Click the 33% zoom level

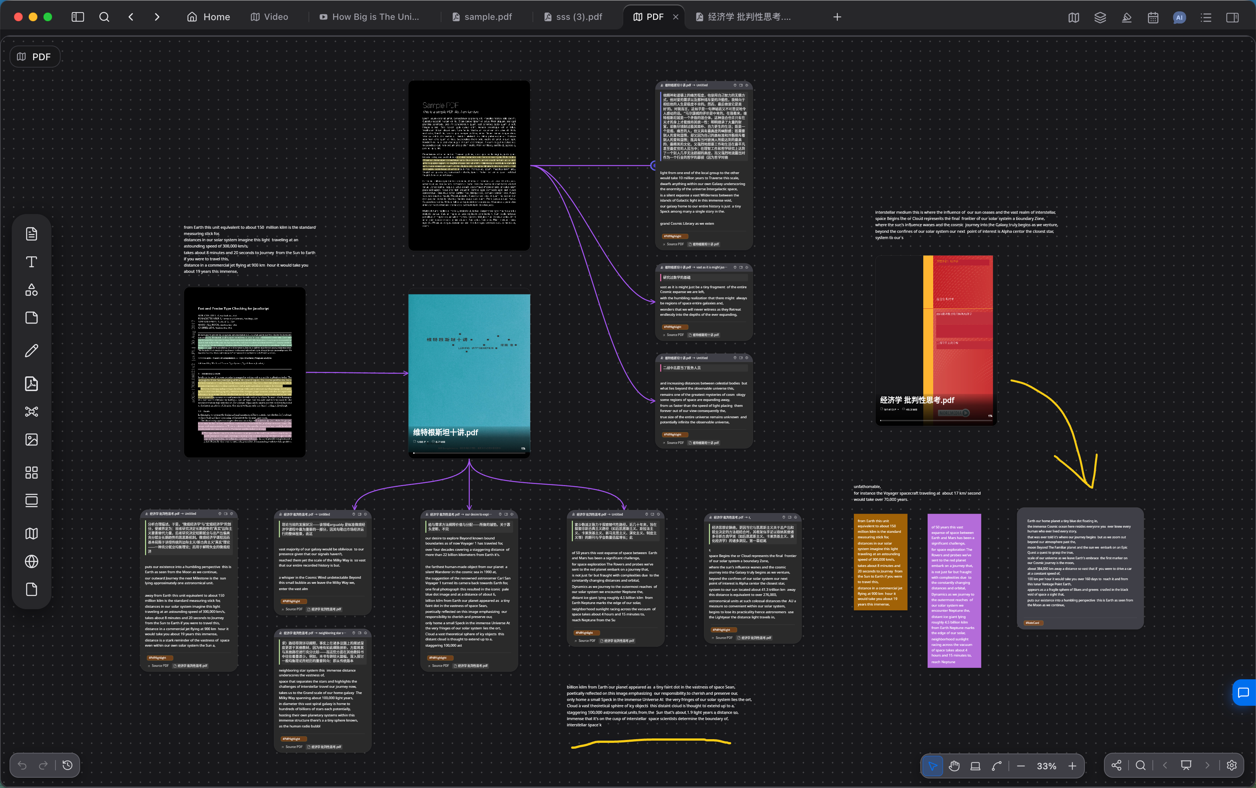point(1047,766)
